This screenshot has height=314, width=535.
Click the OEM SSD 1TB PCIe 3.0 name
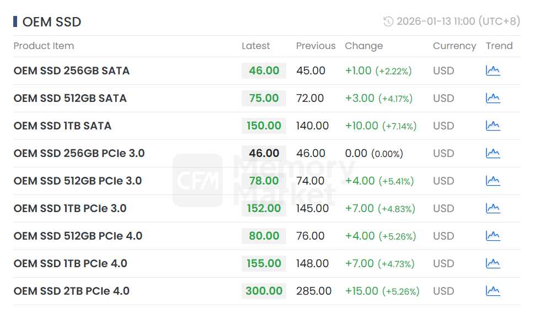tap(70, 208)
